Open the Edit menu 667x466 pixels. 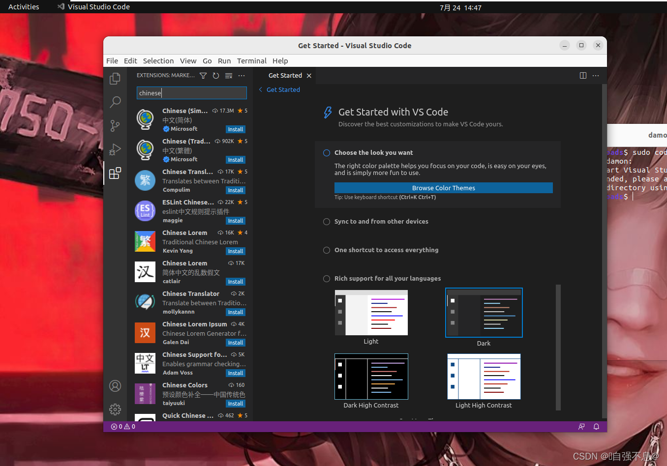tap(130, 61)
